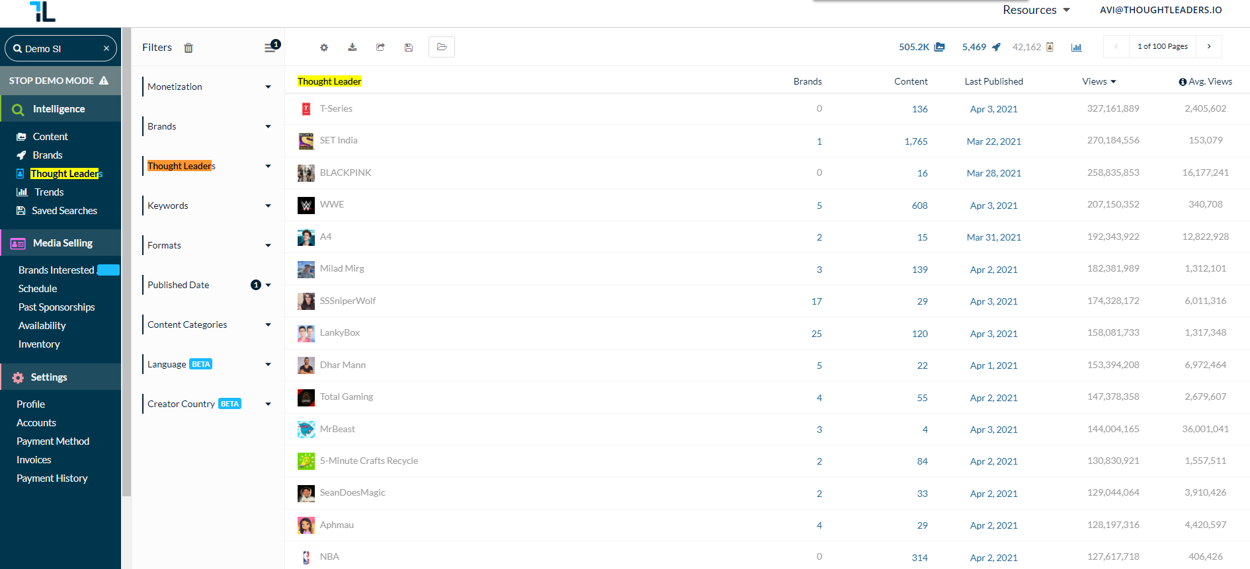Open the SET India thought leader
The height and width of the screenshot is (569, 1250).
click(x=339, y=141)
